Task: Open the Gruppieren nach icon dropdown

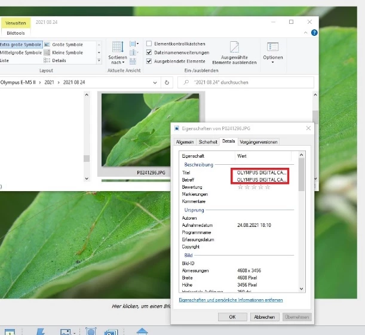Action: pyautogui.click(x=134, y=44)
